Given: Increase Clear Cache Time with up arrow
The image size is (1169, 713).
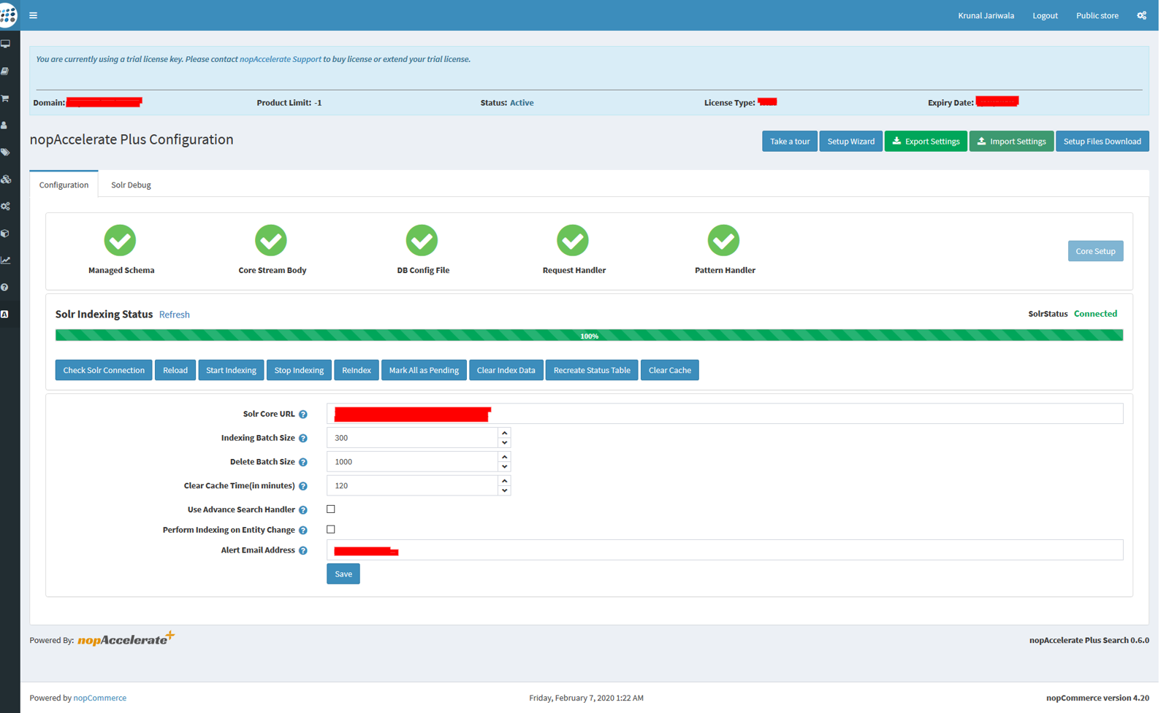Looking at the screenshot, I should (x=504, y=481).
